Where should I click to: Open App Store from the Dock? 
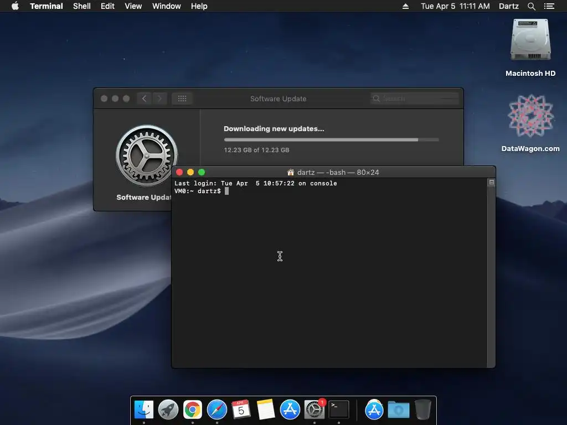point(290,410)
